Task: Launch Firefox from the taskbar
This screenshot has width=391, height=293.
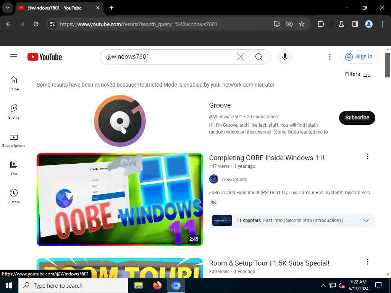Action: [x=157, y=285]
